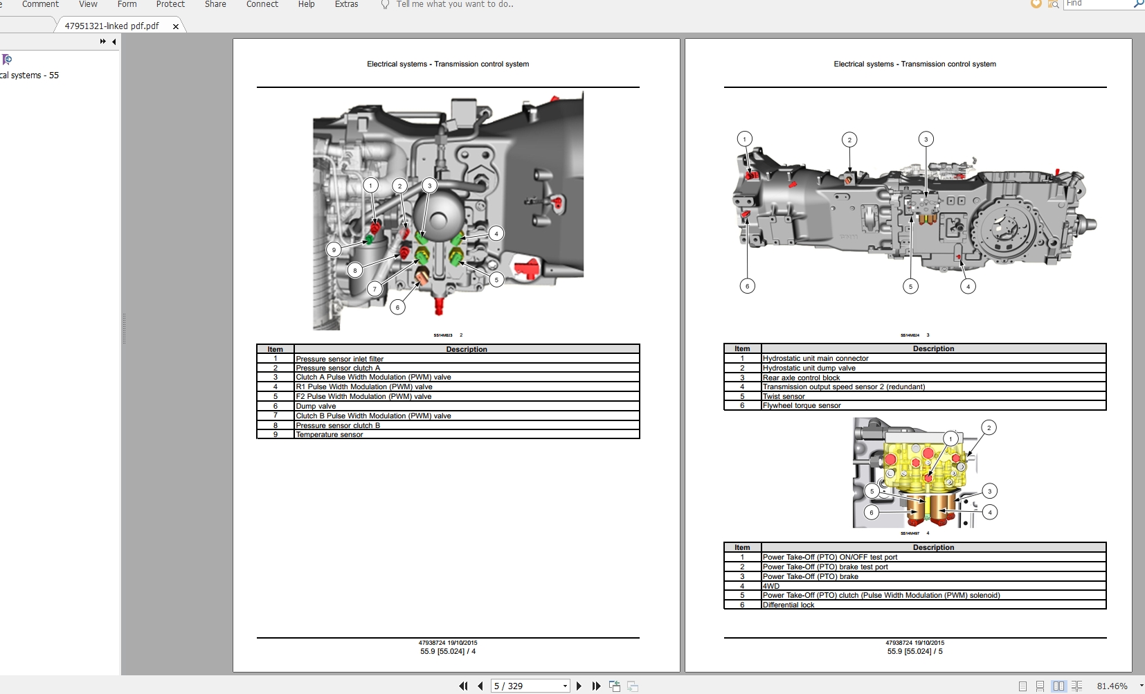Advance to the next page
Screen dimensions: 1145x694
(x=579, y=686)
